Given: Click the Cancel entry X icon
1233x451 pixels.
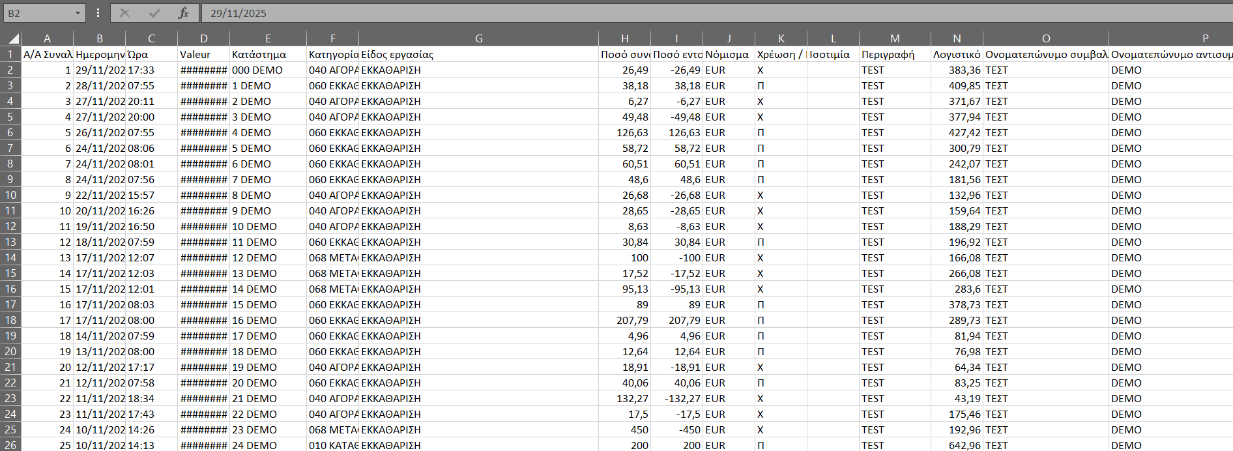Looking at the screenshot, I should click(x=125, y=13).
